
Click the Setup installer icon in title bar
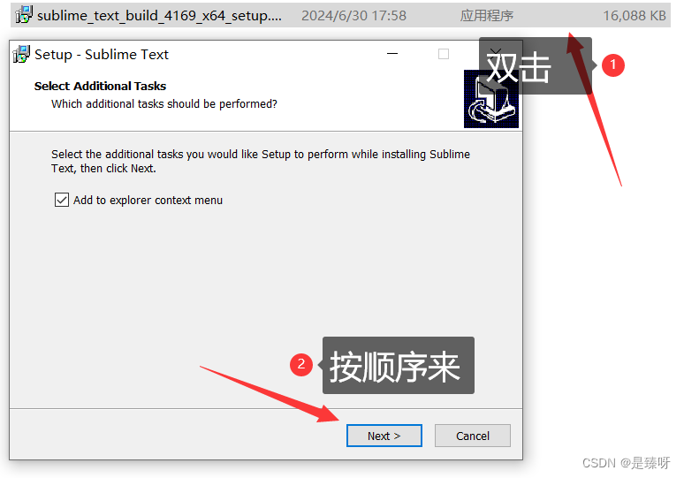tap(21, 54)
